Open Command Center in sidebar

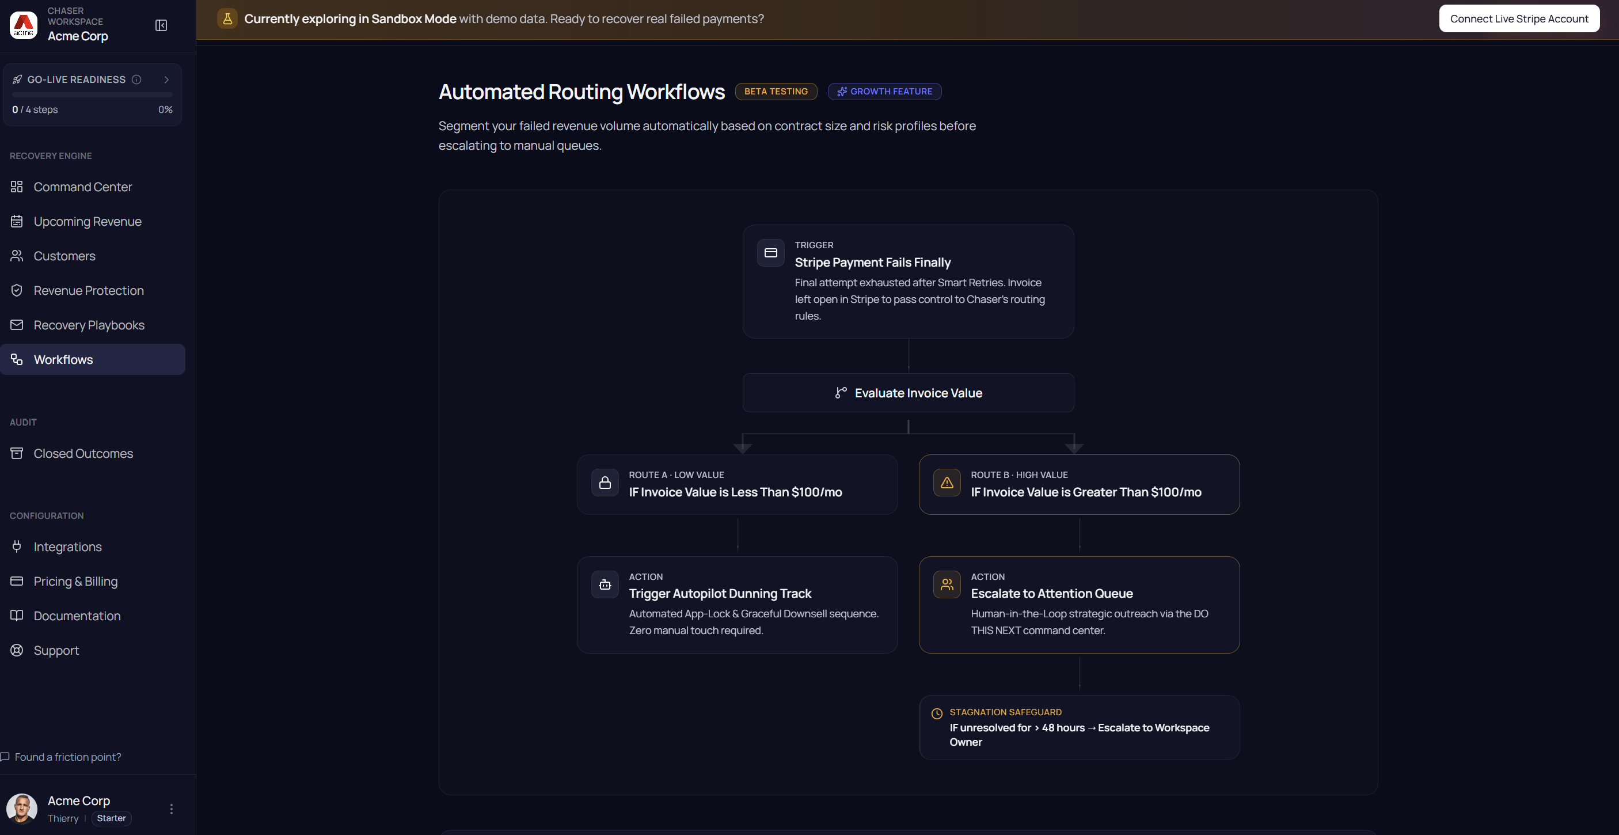point(92,187)
